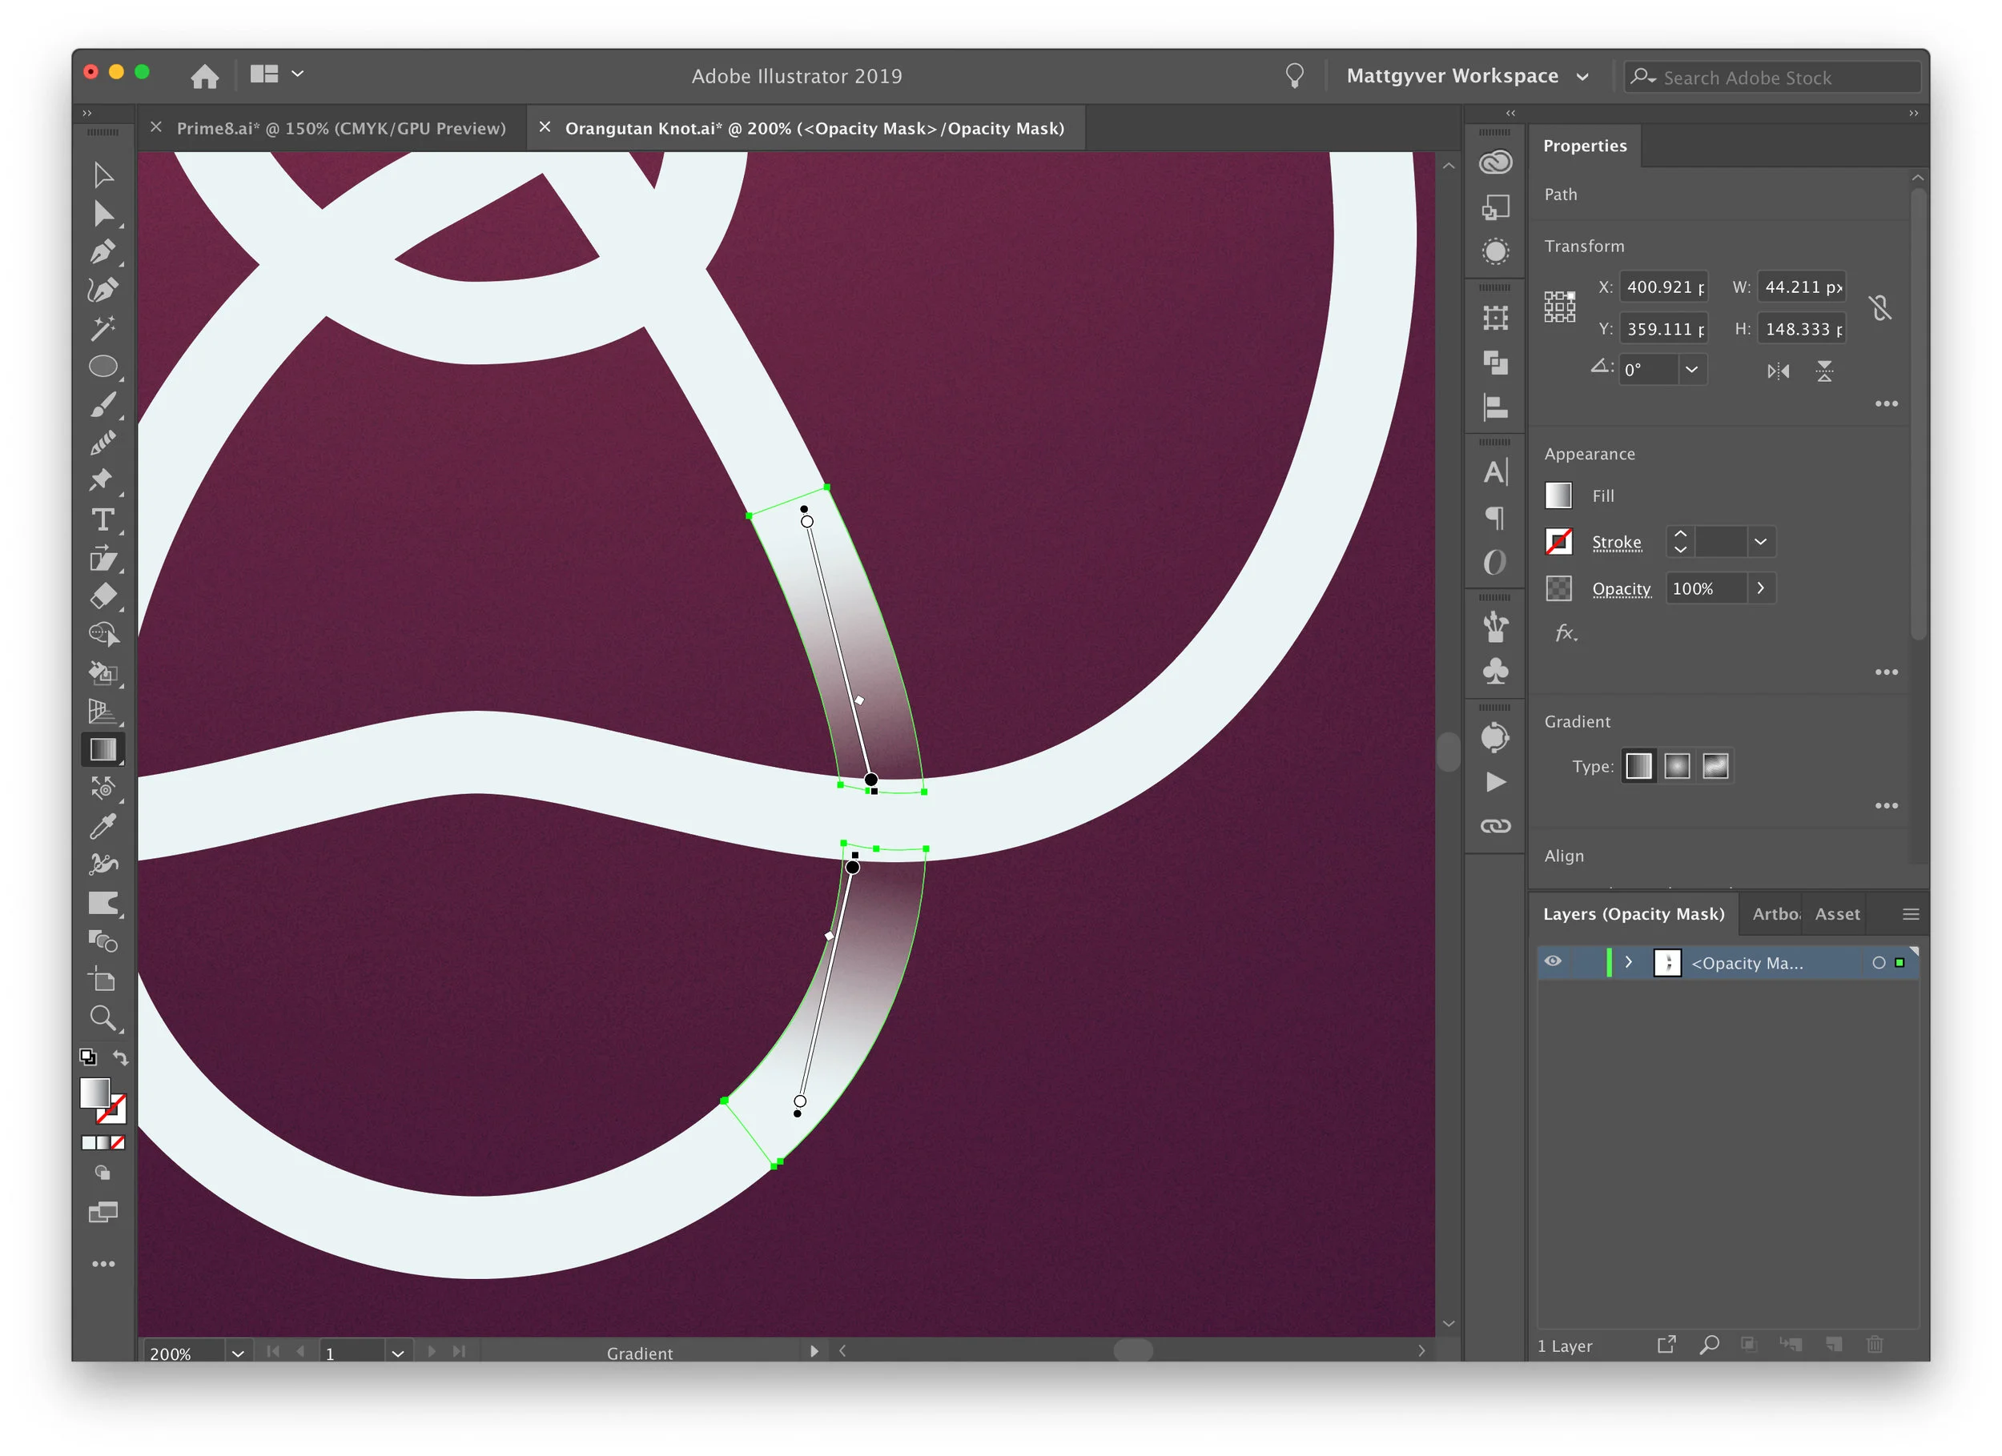Image resolution: width=2002 pixels, height=1456 pixels.
Task: Flip horizontally in Transform section
Action: tap(1778, 371)
